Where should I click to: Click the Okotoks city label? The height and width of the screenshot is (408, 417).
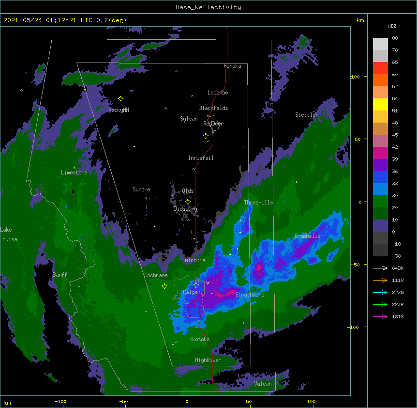pos(199,339)
